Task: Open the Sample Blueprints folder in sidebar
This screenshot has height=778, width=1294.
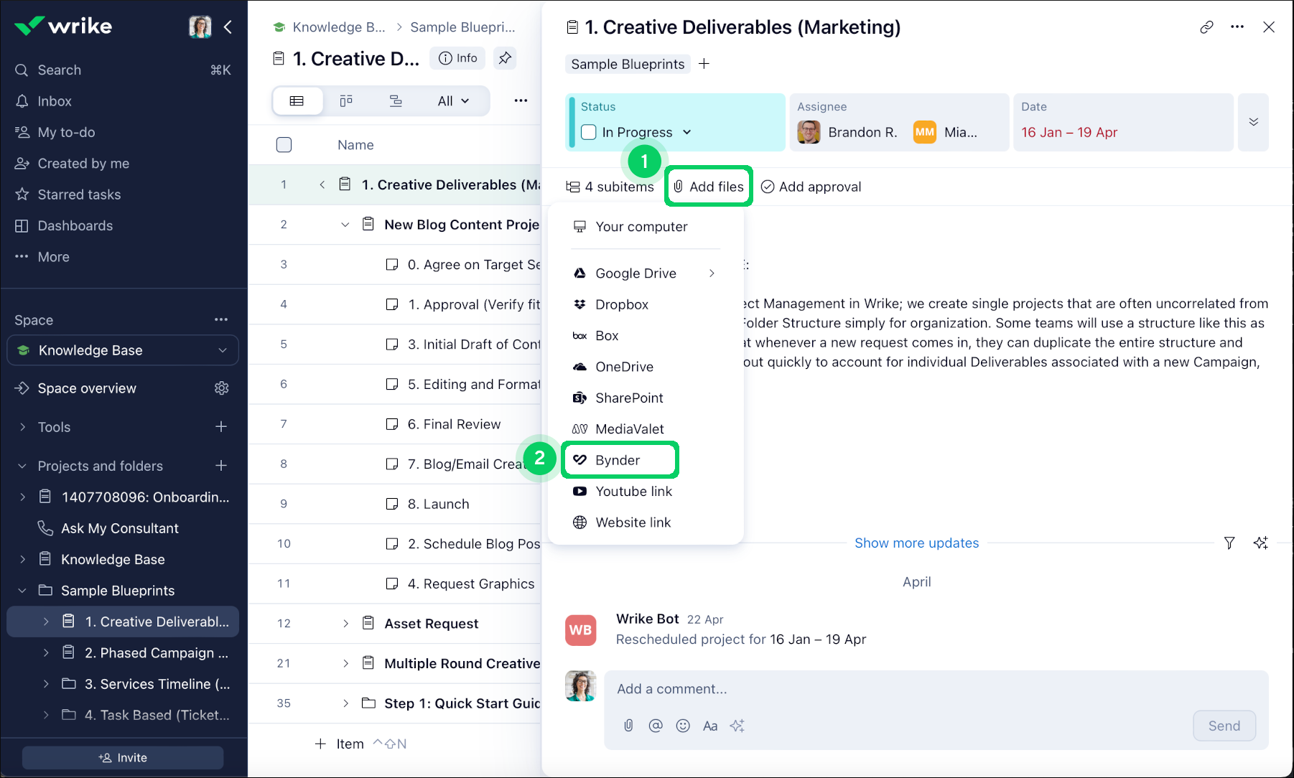Action: (x=118, y=591)
